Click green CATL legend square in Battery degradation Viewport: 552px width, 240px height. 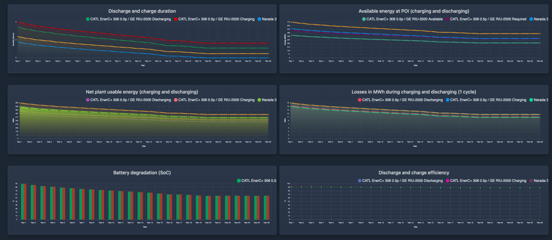(238, 181)
